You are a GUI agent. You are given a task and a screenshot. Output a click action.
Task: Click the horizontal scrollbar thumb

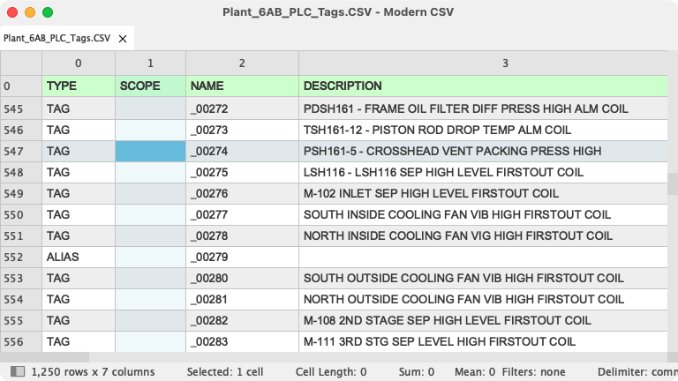pos(44,357)
